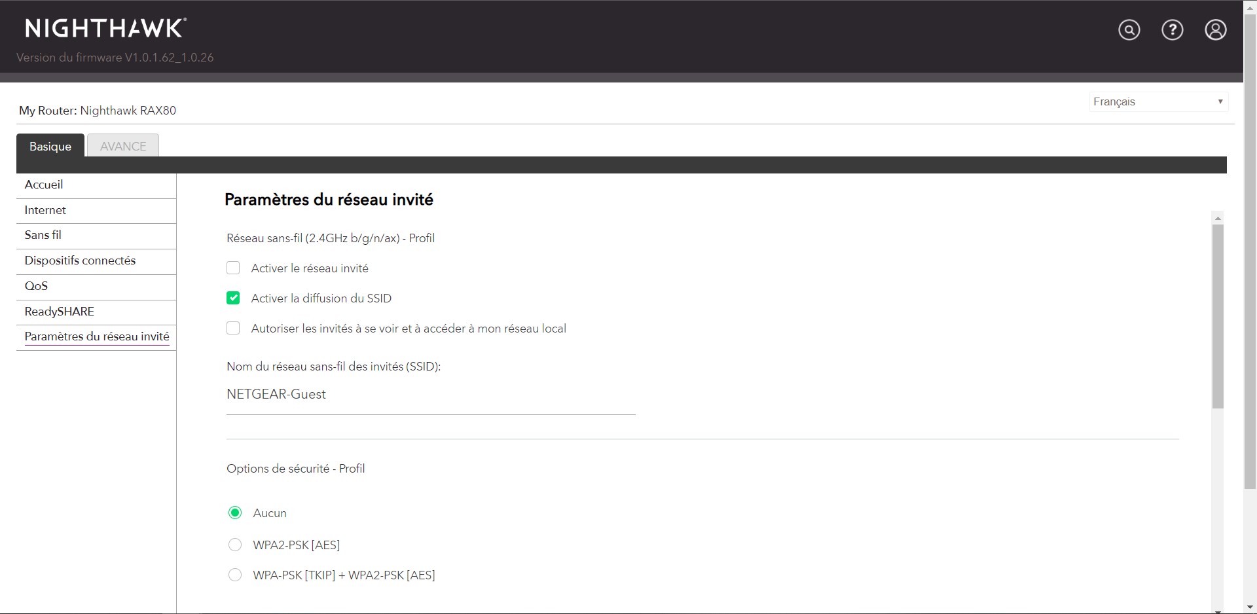Open 'Sans fil' settings in sidebar
This screenshot has width=1257, height=614.
point(96,236)
